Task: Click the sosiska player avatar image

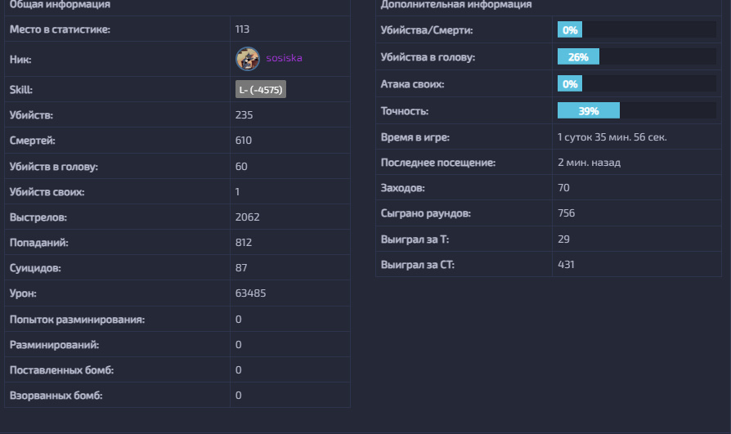Action: [x=248, y=59]
